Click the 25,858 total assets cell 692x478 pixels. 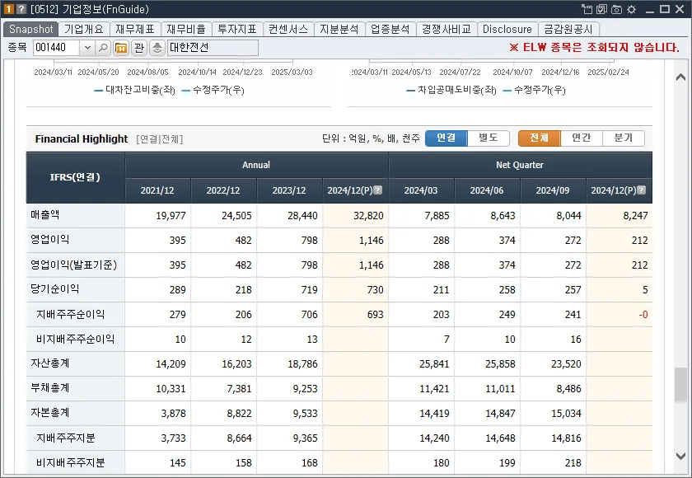(487, 364)
